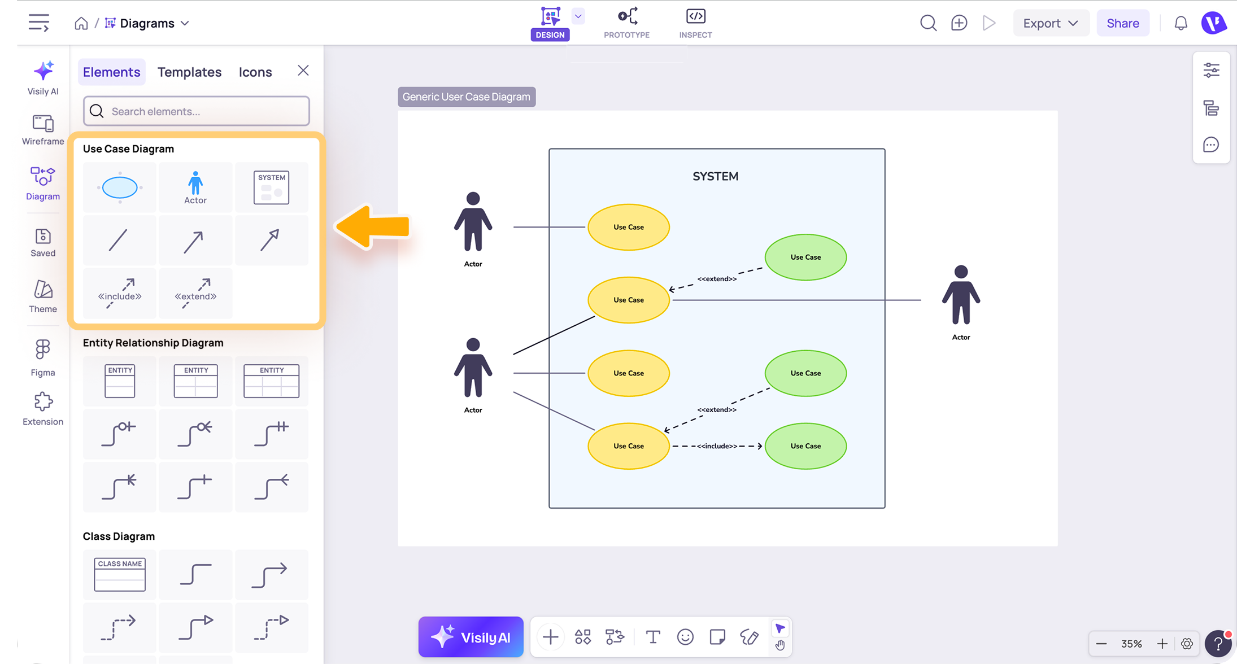This screenshot has width=1237, height=664.
Task: Open the diagram flow tool in bottom toolbar
Action: 615,637
